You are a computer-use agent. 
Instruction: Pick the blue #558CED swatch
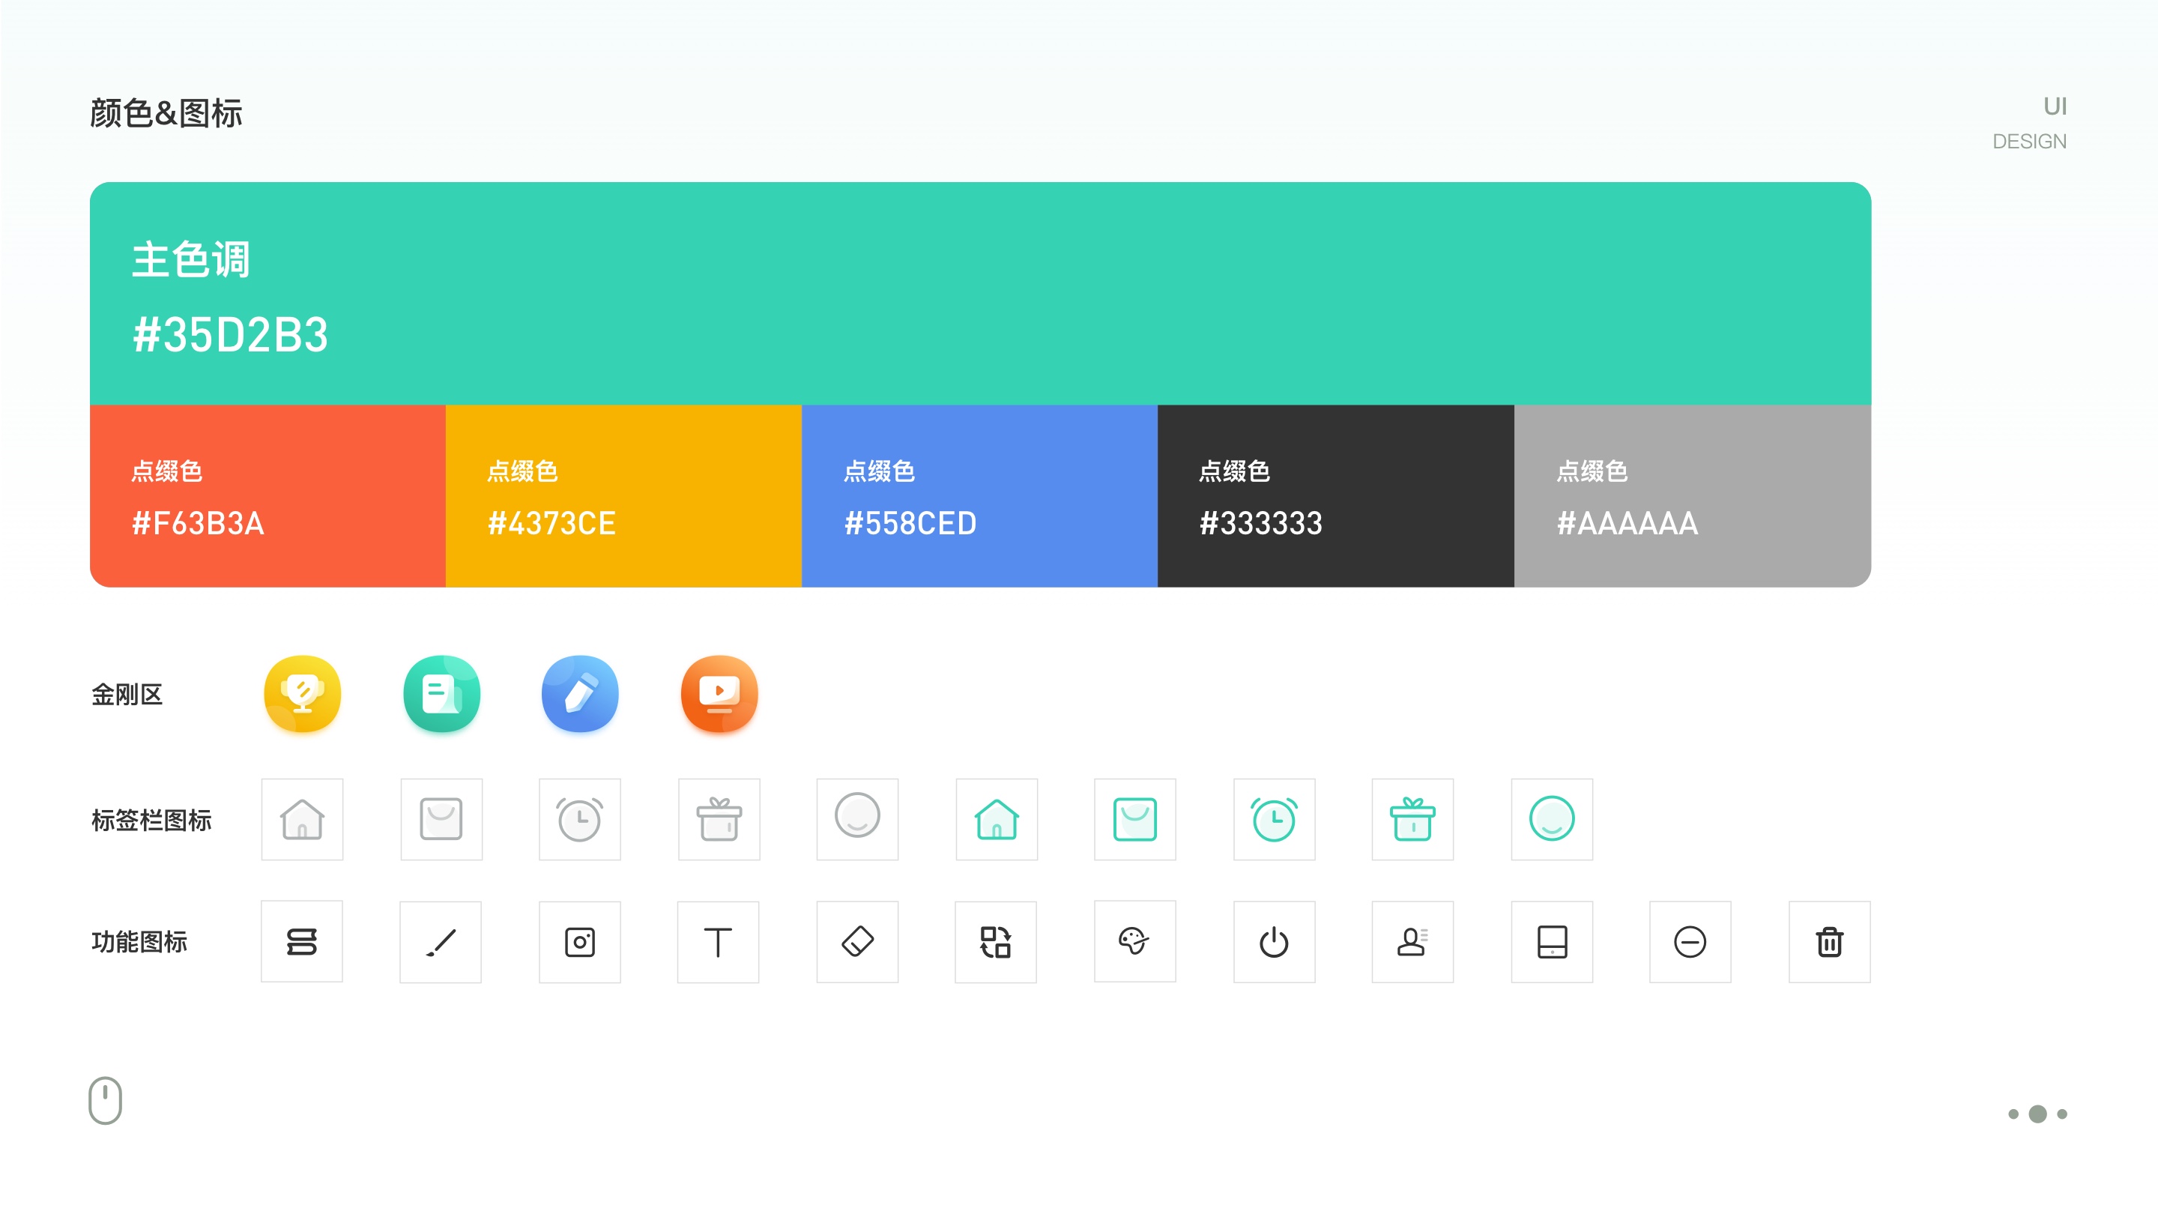pos(979,496)
